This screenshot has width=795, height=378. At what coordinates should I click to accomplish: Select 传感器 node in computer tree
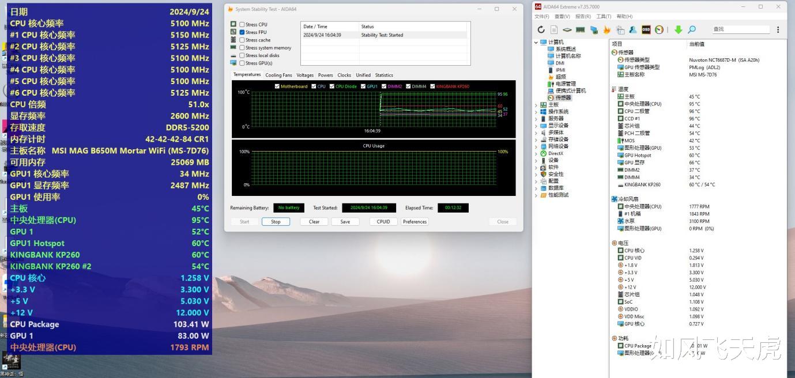coord(559,97)
